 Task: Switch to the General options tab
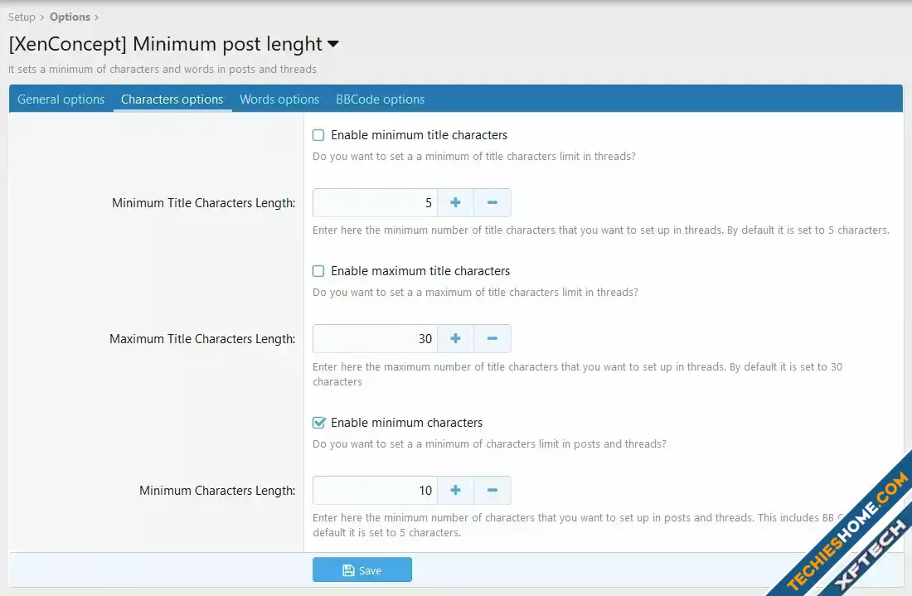(61, 99)
